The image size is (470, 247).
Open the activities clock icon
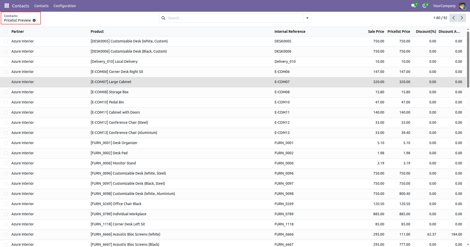(x=424, y=6)
